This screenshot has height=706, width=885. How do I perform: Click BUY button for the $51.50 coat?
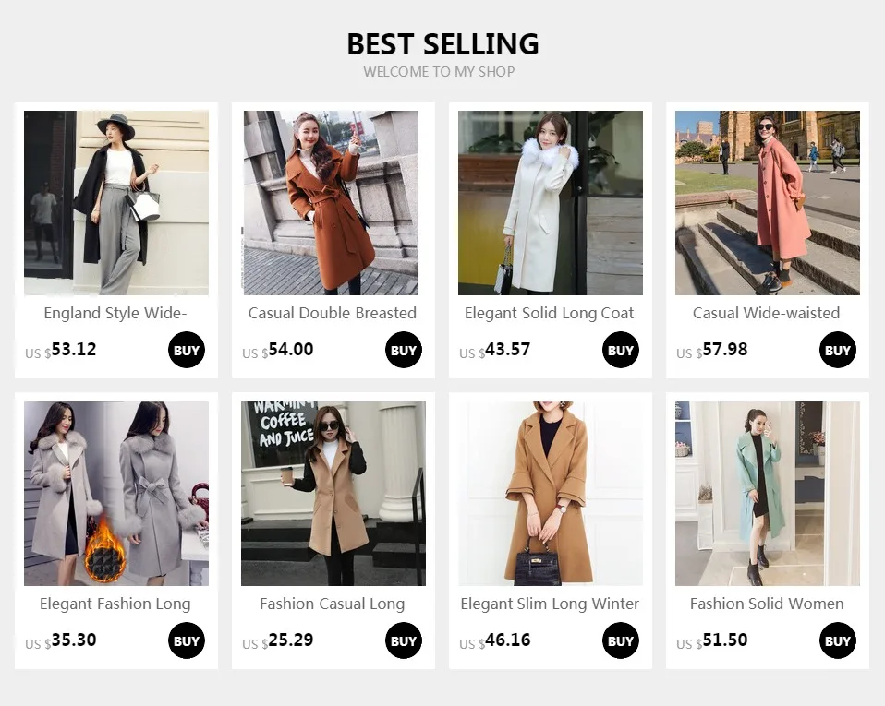(838, 640)
